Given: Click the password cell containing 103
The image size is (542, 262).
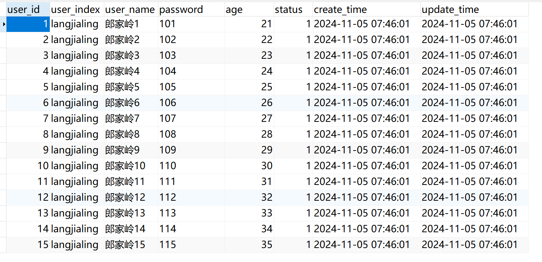Looking at the screenshot, I should point(191,56).
